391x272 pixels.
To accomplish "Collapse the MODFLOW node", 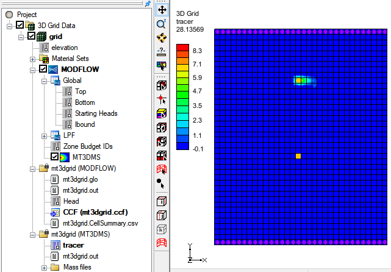I will [32, 70].
